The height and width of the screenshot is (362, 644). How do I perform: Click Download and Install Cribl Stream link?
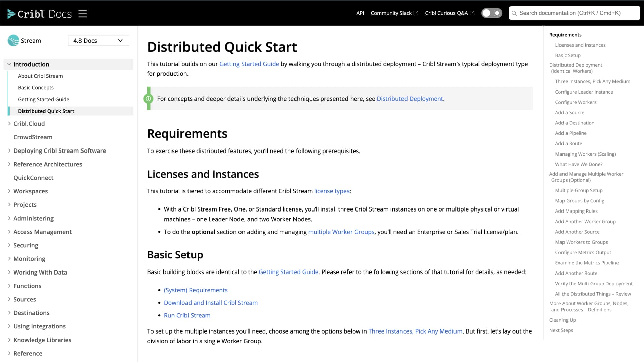pos(211,303)
